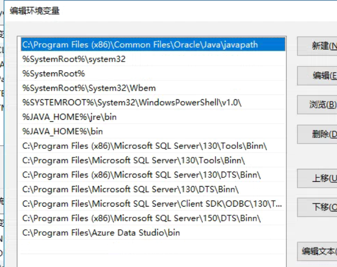Select the x86 SQL Server 130\DTS\Binn entry
337x267 pixels.
141,175
